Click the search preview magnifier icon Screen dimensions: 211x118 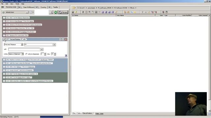click(x=51, y=12)
